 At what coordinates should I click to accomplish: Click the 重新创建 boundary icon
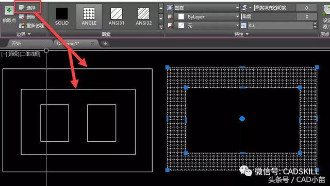22,25
